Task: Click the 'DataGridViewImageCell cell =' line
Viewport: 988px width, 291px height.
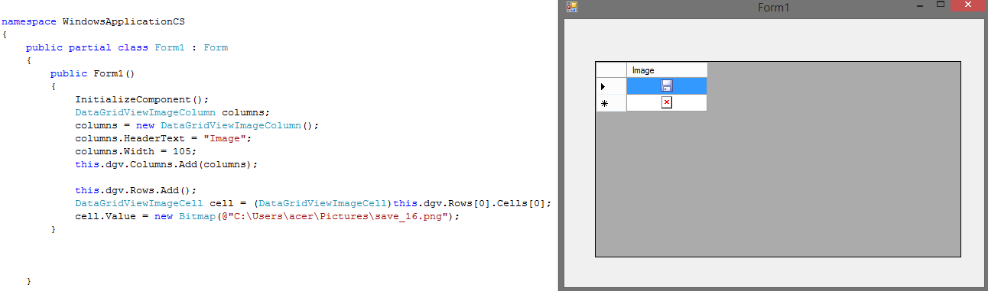Action: click(x=313, y=204)
